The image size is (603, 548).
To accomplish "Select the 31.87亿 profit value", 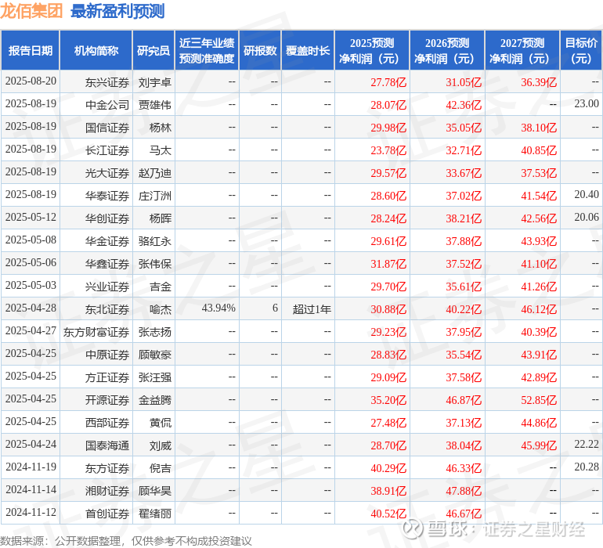I will pyautogui.click(x=388, y=264).
